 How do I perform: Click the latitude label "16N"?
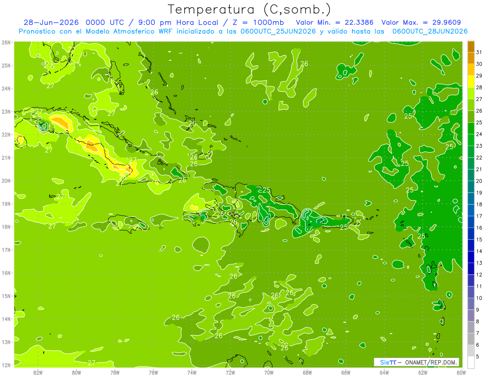tap(6, 273)
